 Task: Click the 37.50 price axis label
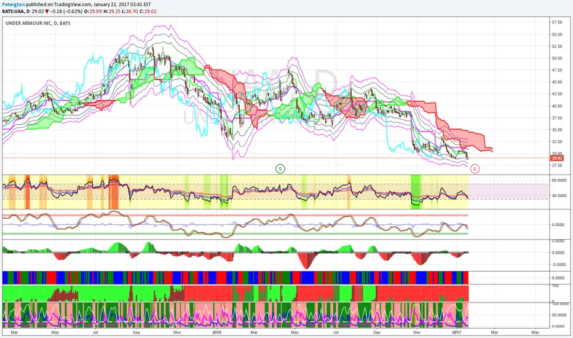pyautogui.click(x=557, y=118)
